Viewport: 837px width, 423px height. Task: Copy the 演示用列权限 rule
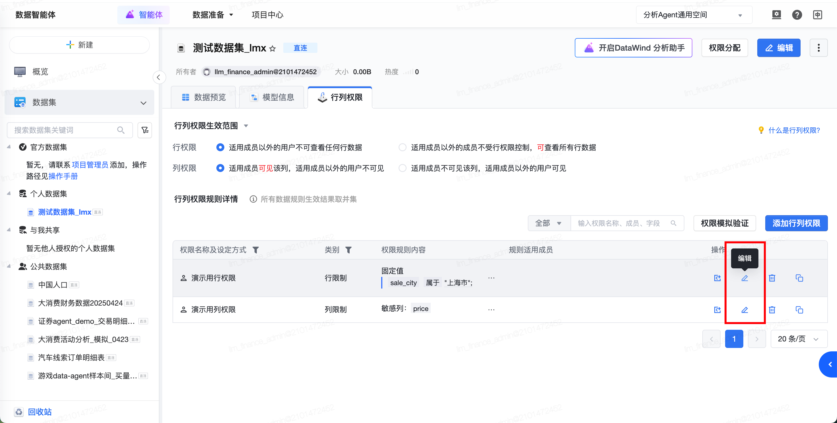799,310
